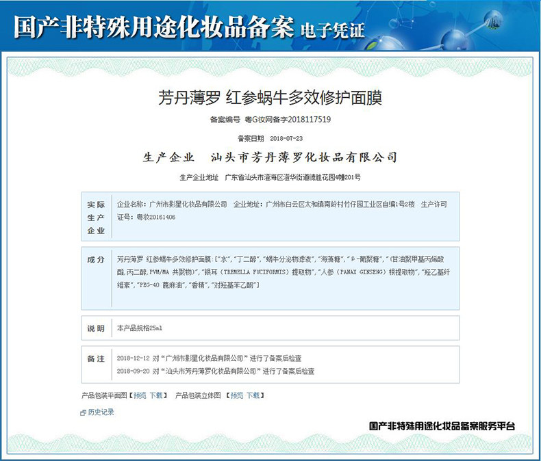Open the 历史记录 link
Screen dimensions: 541x461
click(101, 412)
